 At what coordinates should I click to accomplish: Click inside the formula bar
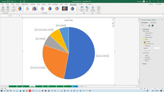(x=92, y=16)
